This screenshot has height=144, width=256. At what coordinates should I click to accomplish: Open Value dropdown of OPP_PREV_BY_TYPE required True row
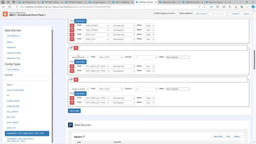point(149,103)
